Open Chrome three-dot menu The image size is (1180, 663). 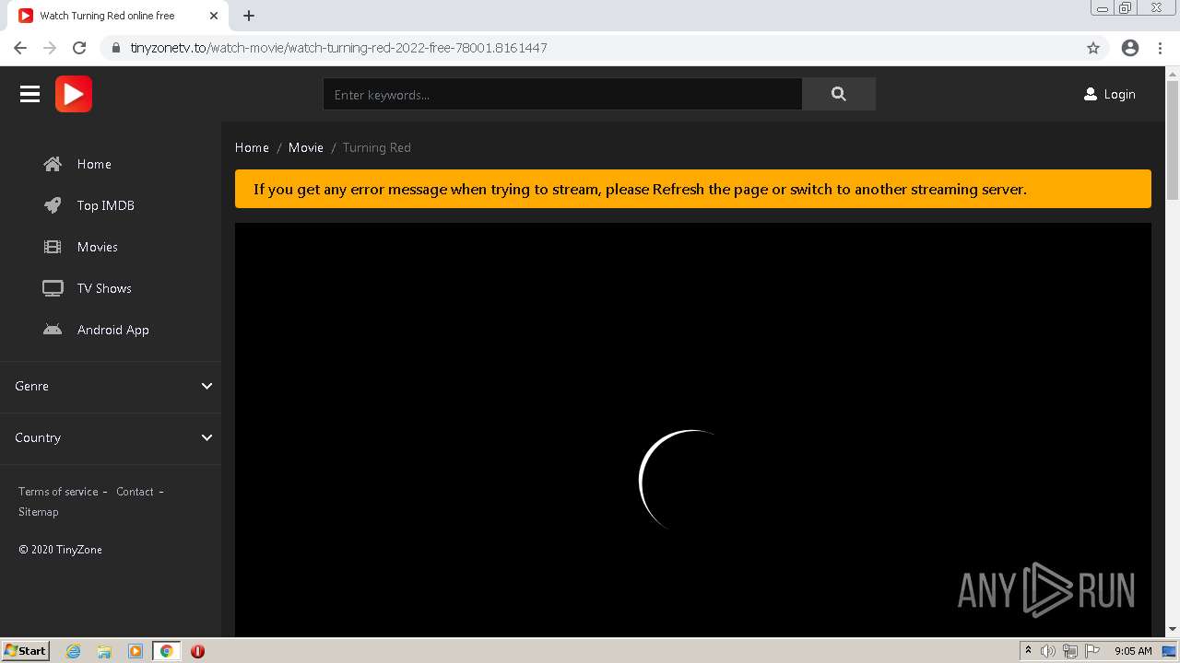click(1160, 48)
